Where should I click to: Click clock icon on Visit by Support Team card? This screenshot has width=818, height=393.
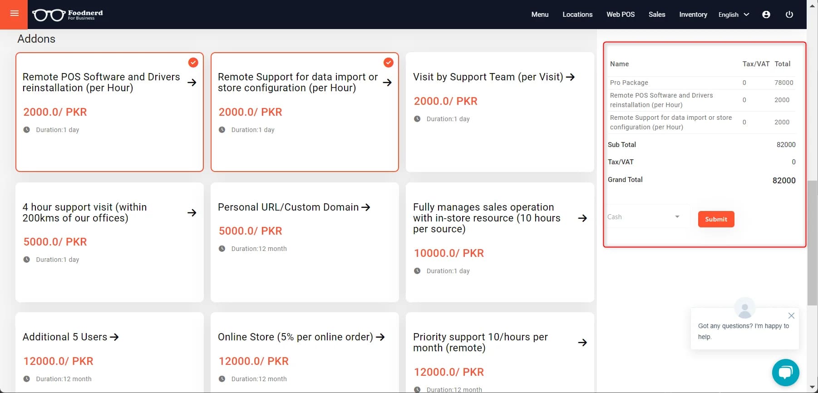click(x=417, y=119)
